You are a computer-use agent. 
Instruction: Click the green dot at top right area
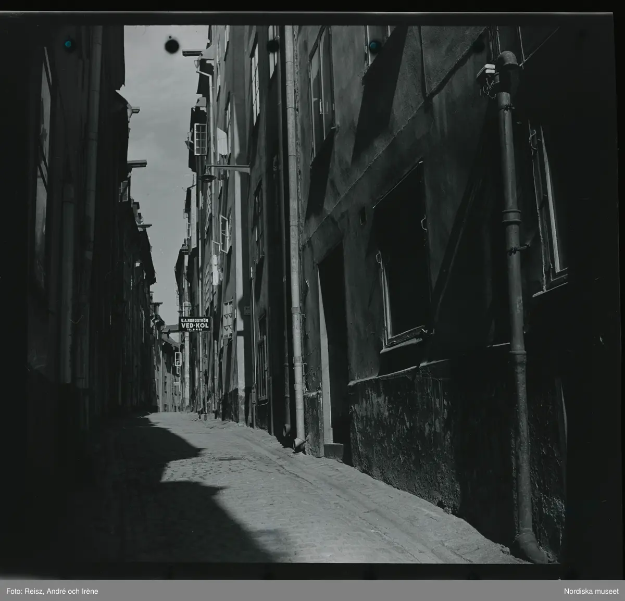pos(373,46)
